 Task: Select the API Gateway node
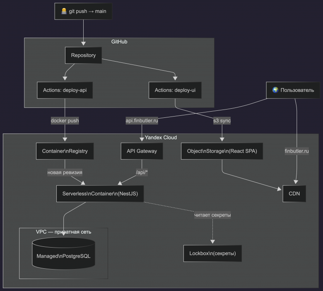tap(142, 151)
